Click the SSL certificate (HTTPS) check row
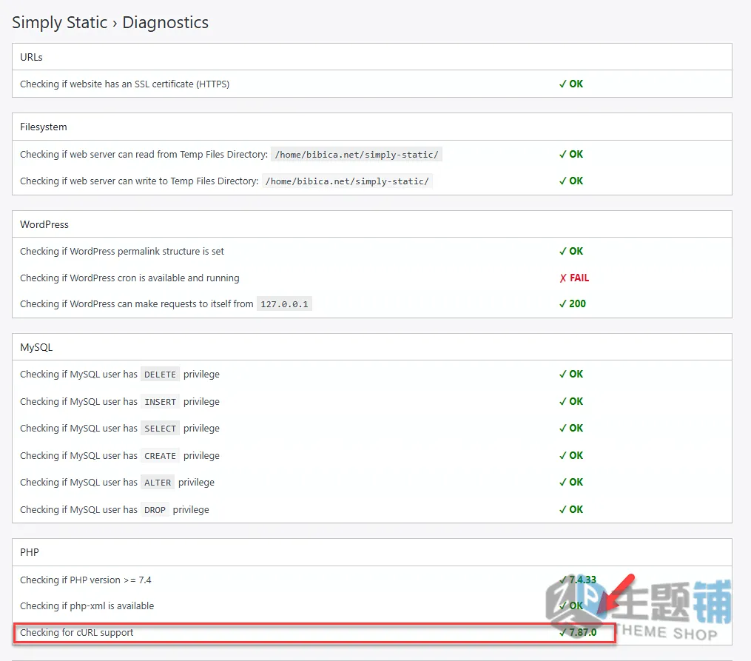Screen dimensions: 751x661 coord(372,84)
